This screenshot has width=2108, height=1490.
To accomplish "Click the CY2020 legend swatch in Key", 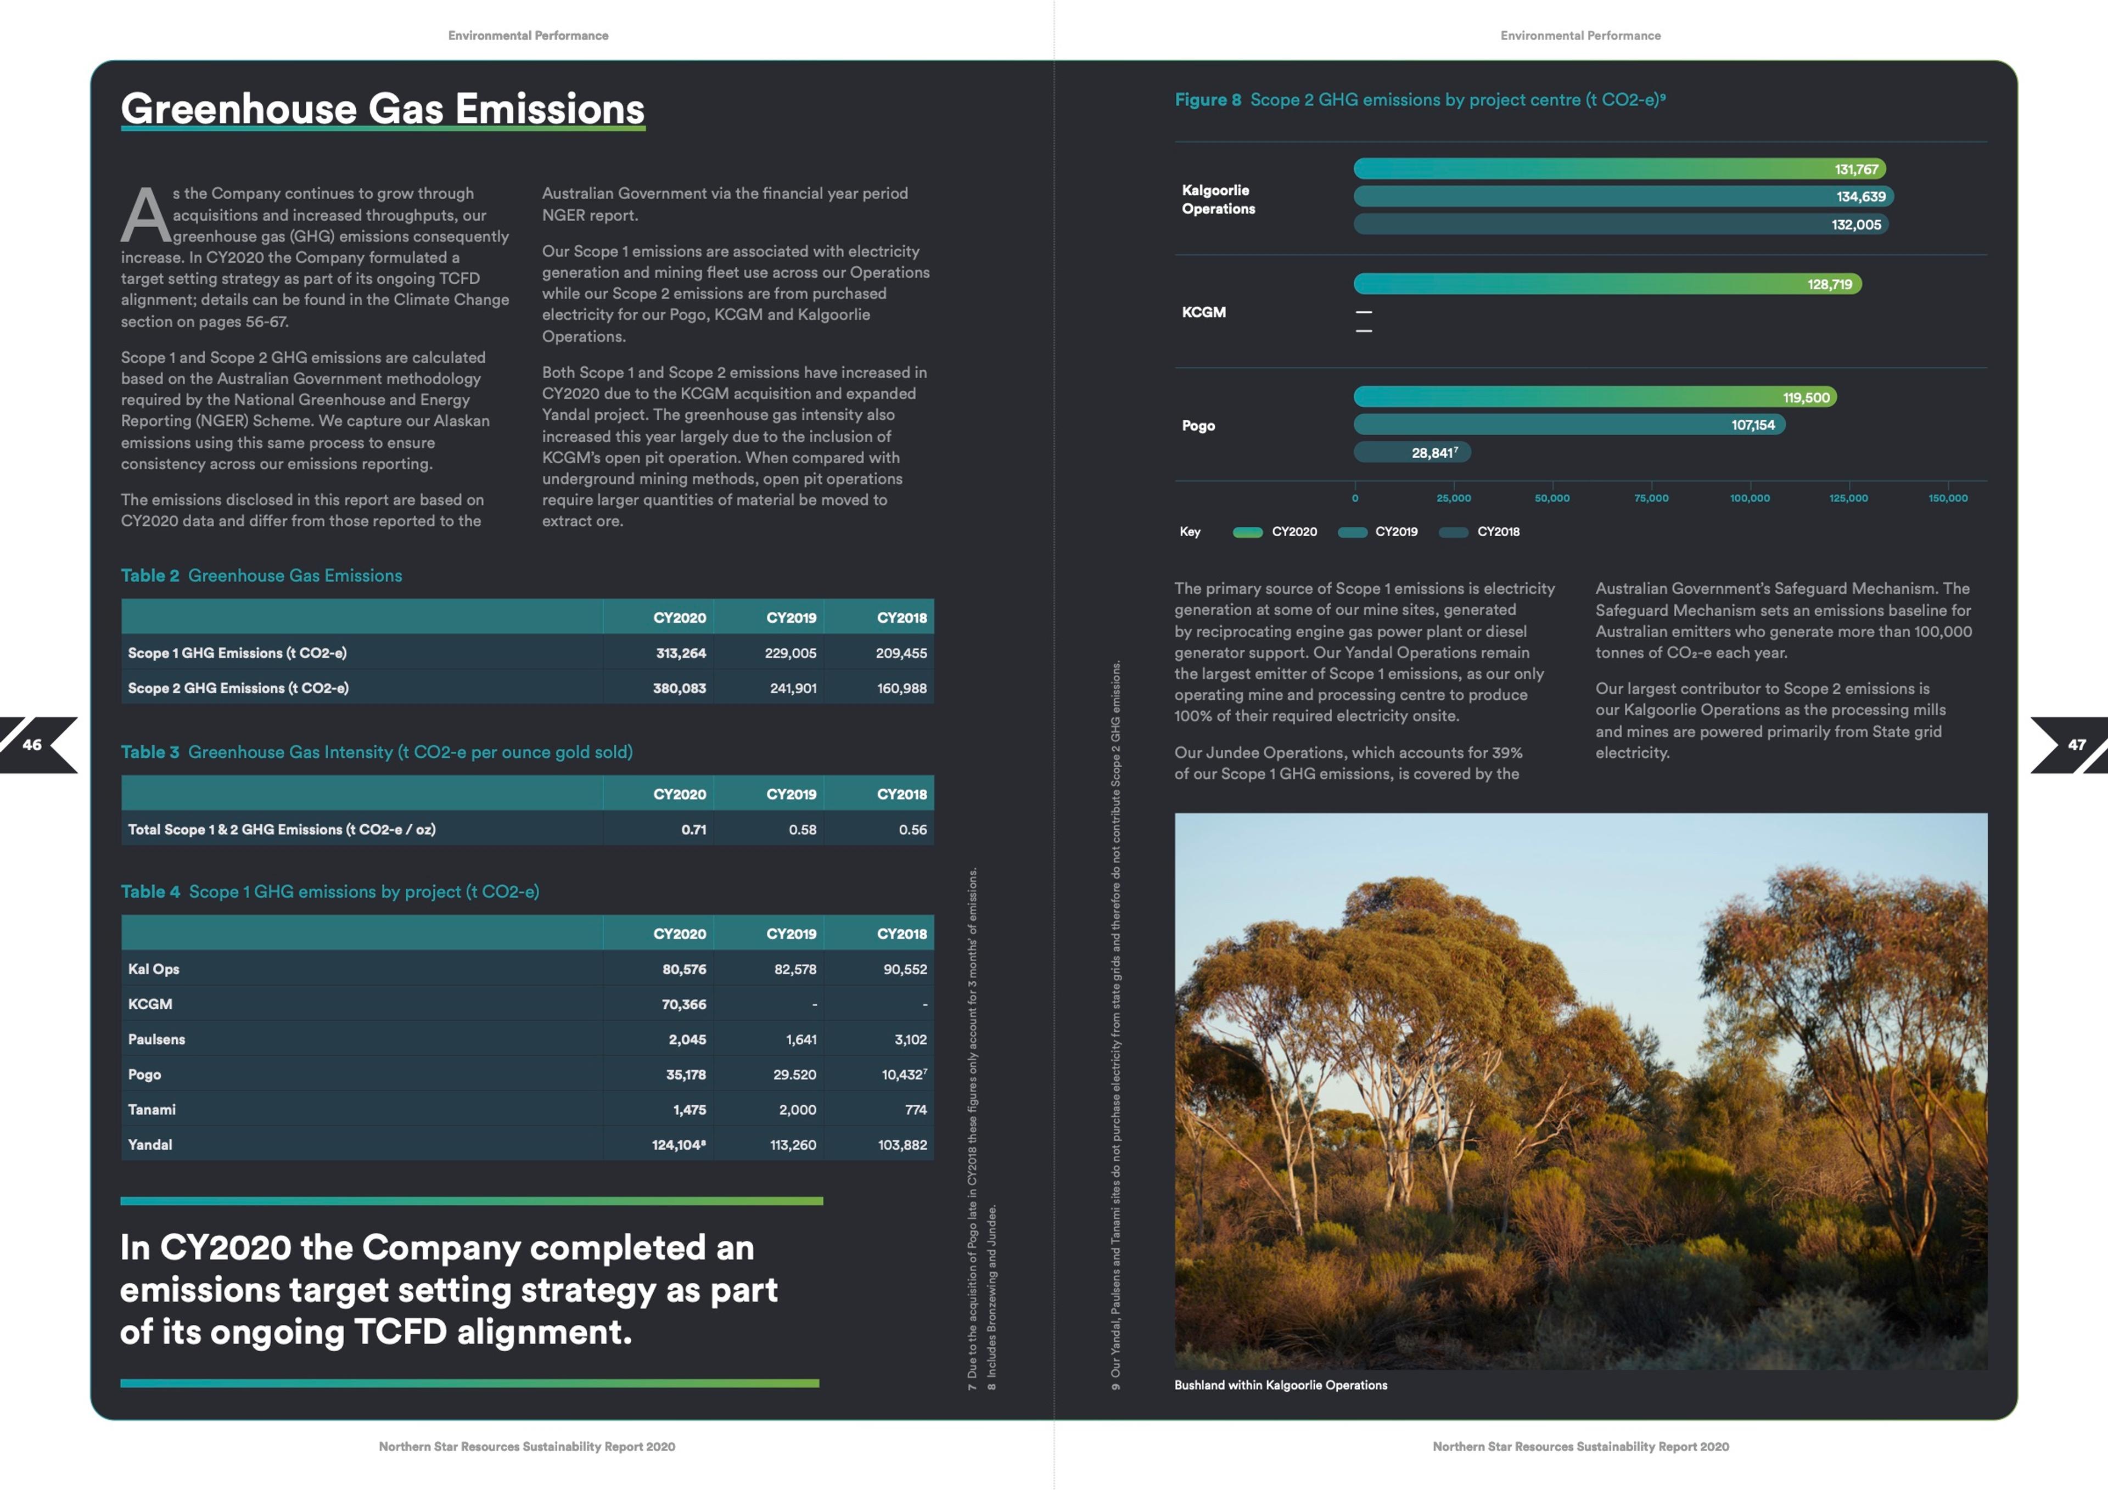I will [1247, 532].
